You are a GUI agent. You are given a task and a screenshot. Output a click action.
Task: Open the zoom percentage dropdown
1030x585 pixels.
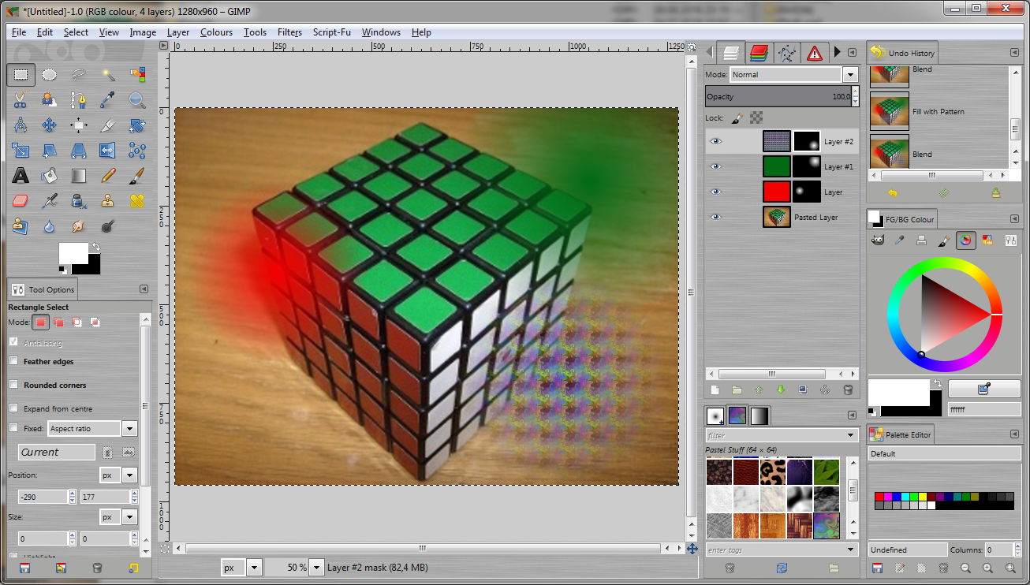[x=316, y=568]
